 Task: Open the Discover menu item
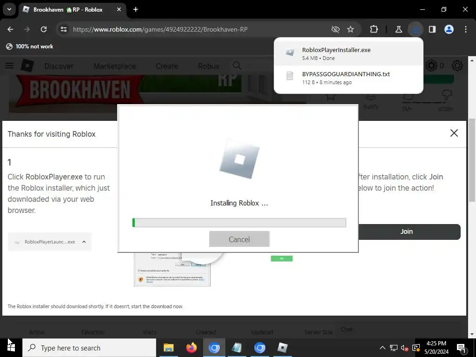(x=59, y=66)
